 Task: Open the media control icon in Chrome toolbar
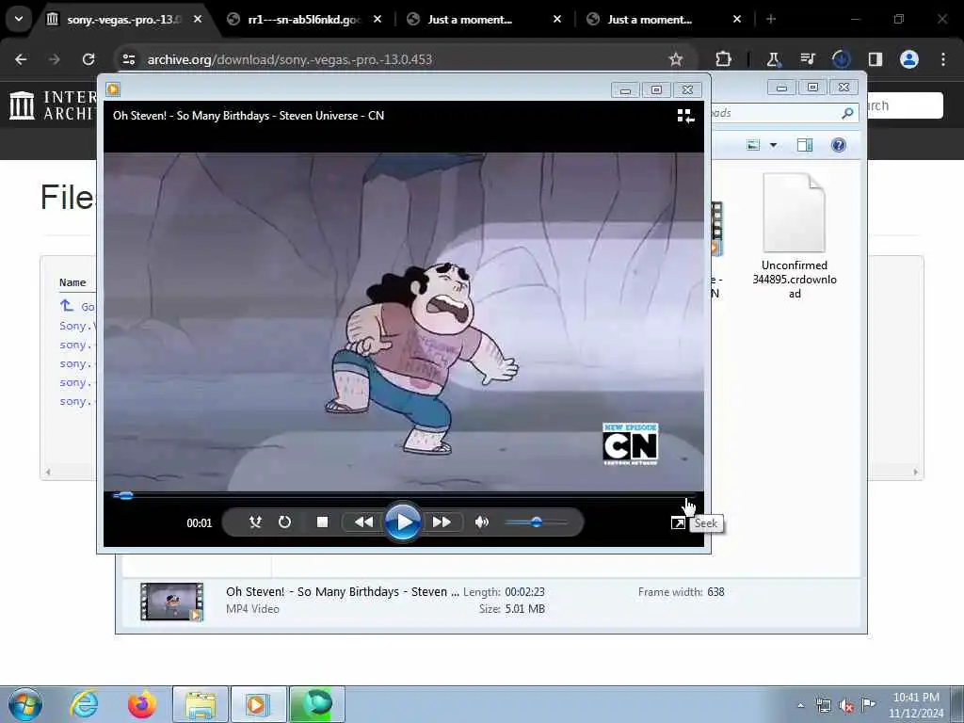807,59
